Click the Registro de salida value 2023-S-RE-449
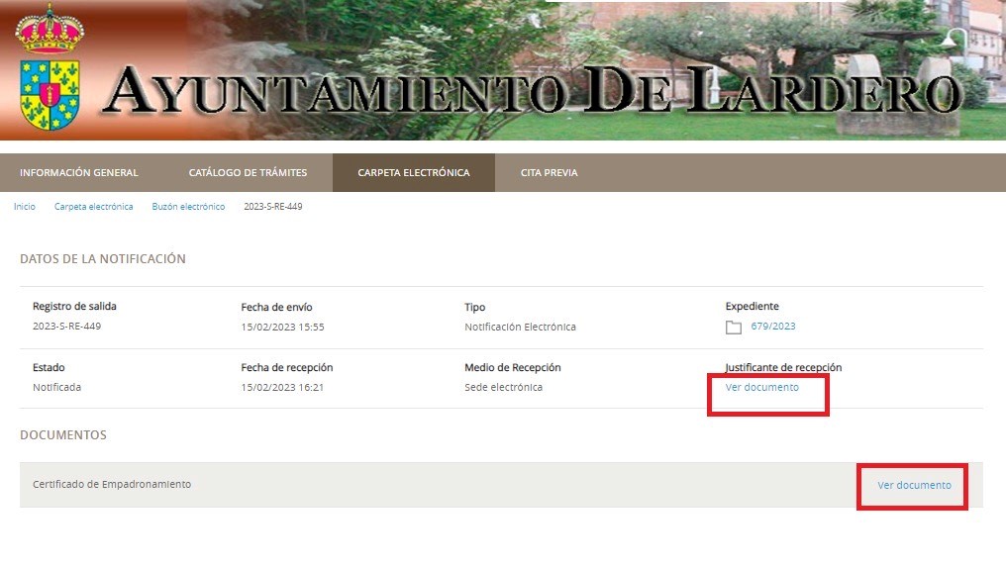 tap(66, 327)
